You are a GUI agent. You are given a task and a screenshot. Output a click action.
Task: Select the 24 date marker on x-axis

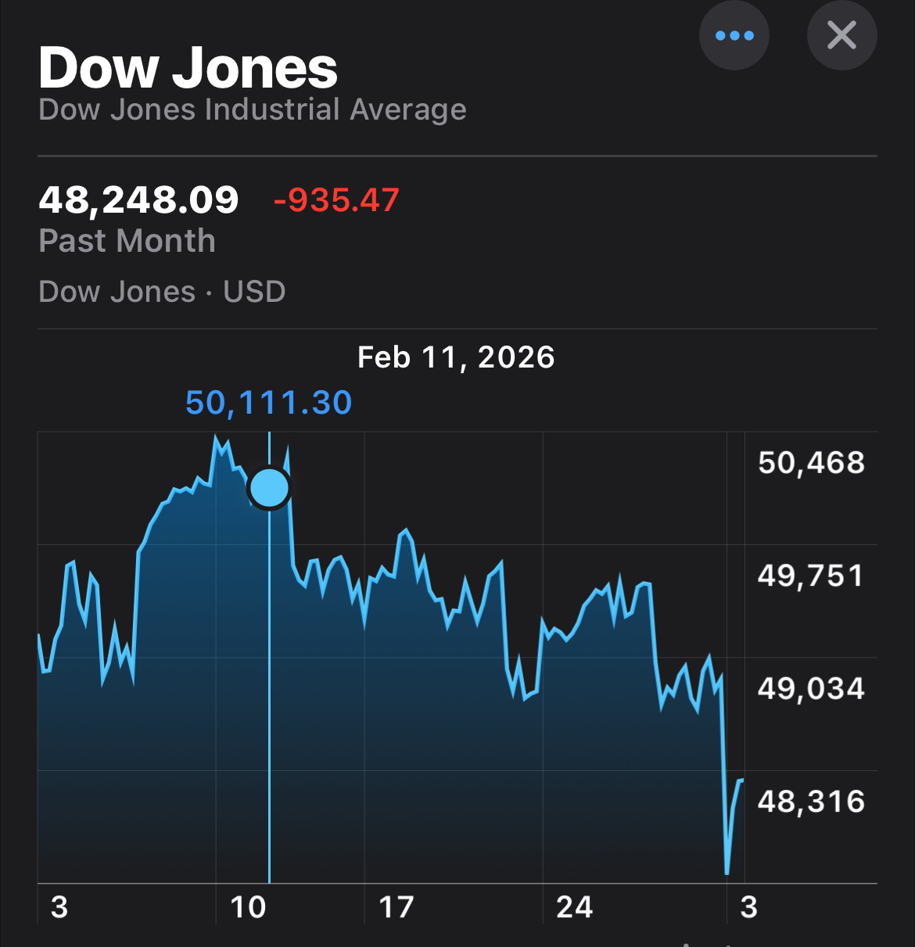pos(574,907)
